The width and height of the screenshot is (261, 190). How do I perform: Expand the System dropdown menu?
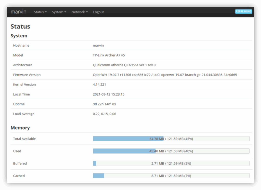[59, 12]
